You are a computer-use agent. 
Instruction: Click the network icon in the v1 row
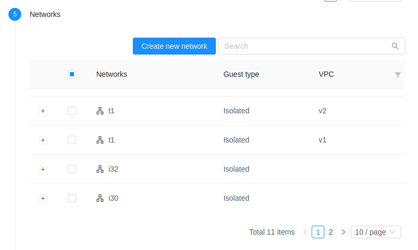99,140
